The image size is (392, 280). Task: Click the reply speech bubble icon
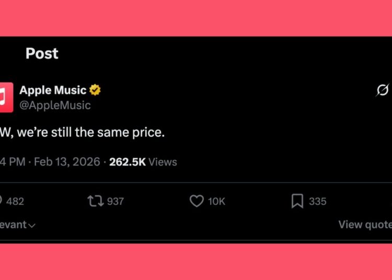(1, 201)
